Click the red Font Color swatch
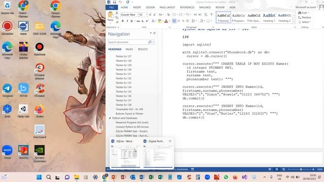This screenshot has height=182, width=324. (166, 21)
